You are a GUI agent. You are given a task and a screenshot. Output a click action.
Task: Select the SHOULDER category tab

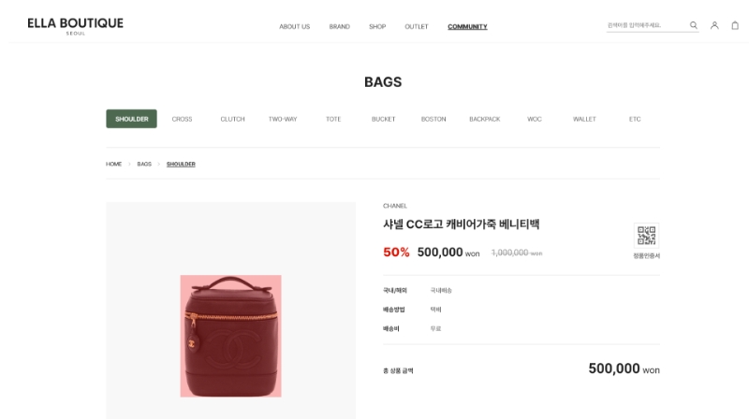[131, 119]
